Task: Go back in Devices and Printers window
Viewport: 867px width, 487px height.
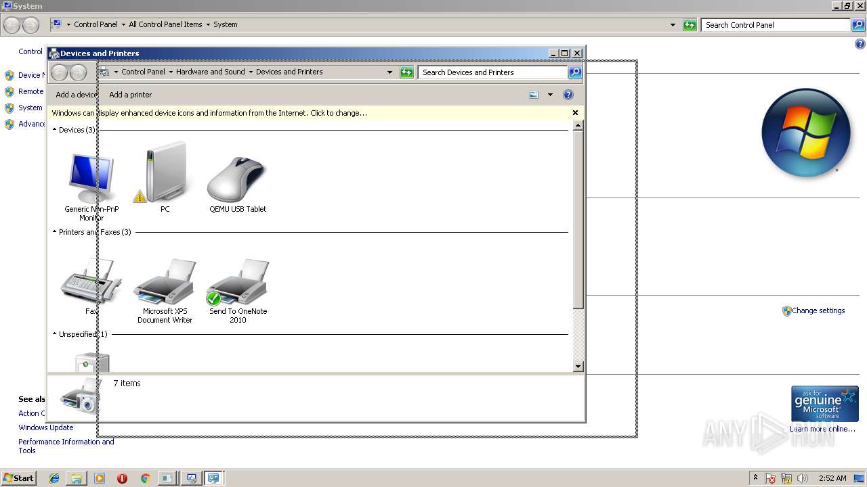Action: pyautogui.click(x=60, y=72)
